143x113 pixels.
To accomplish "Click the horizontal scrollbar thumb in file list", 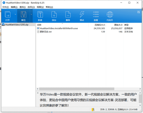I will (x=77, y=89).
